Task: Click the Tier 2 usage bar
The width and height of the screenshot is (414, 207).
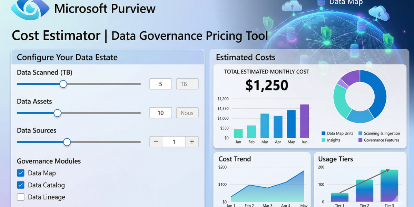Action: (364, 191)
